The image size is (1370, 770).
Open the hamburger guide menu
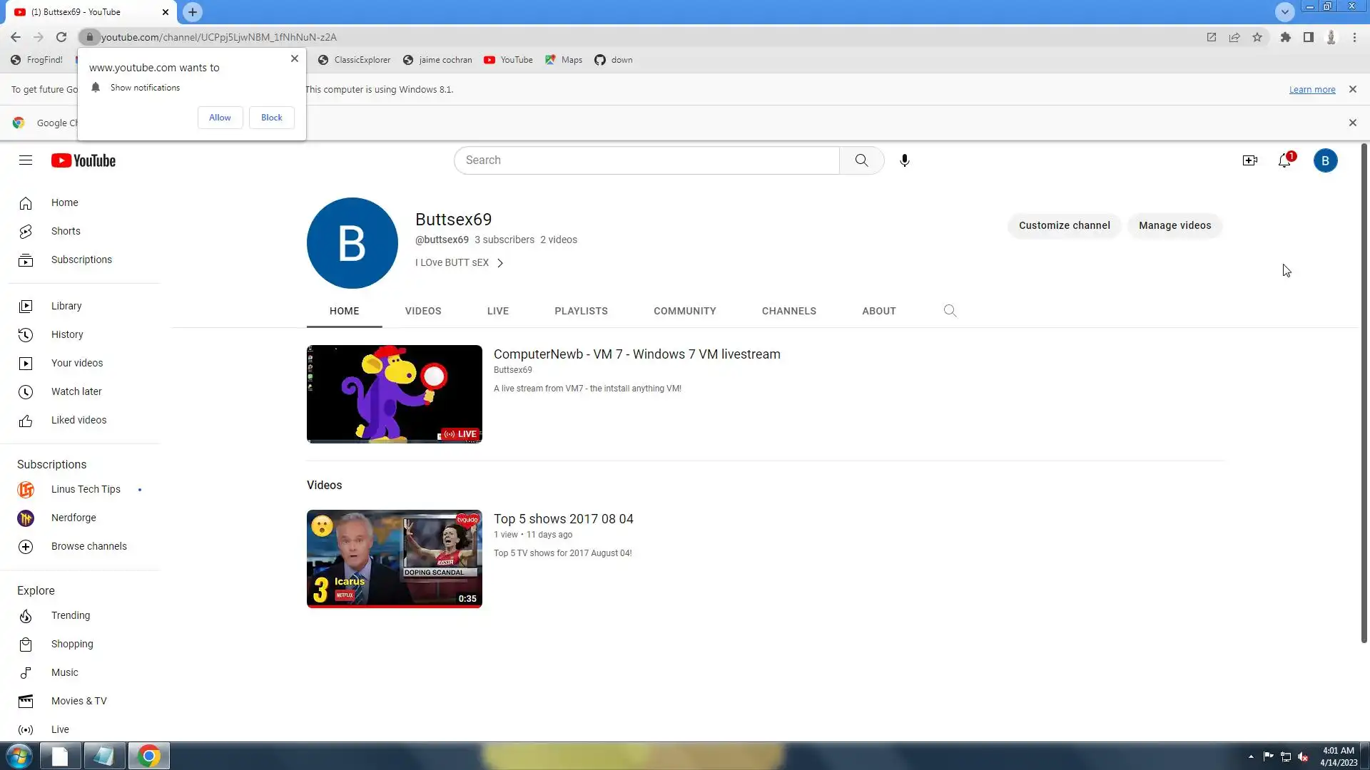(26, 160)
